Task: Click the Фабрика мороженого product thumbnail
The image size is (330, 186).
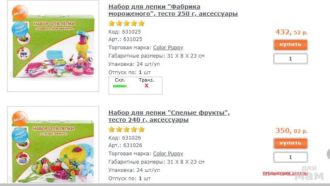Action: tap(53, 46)
